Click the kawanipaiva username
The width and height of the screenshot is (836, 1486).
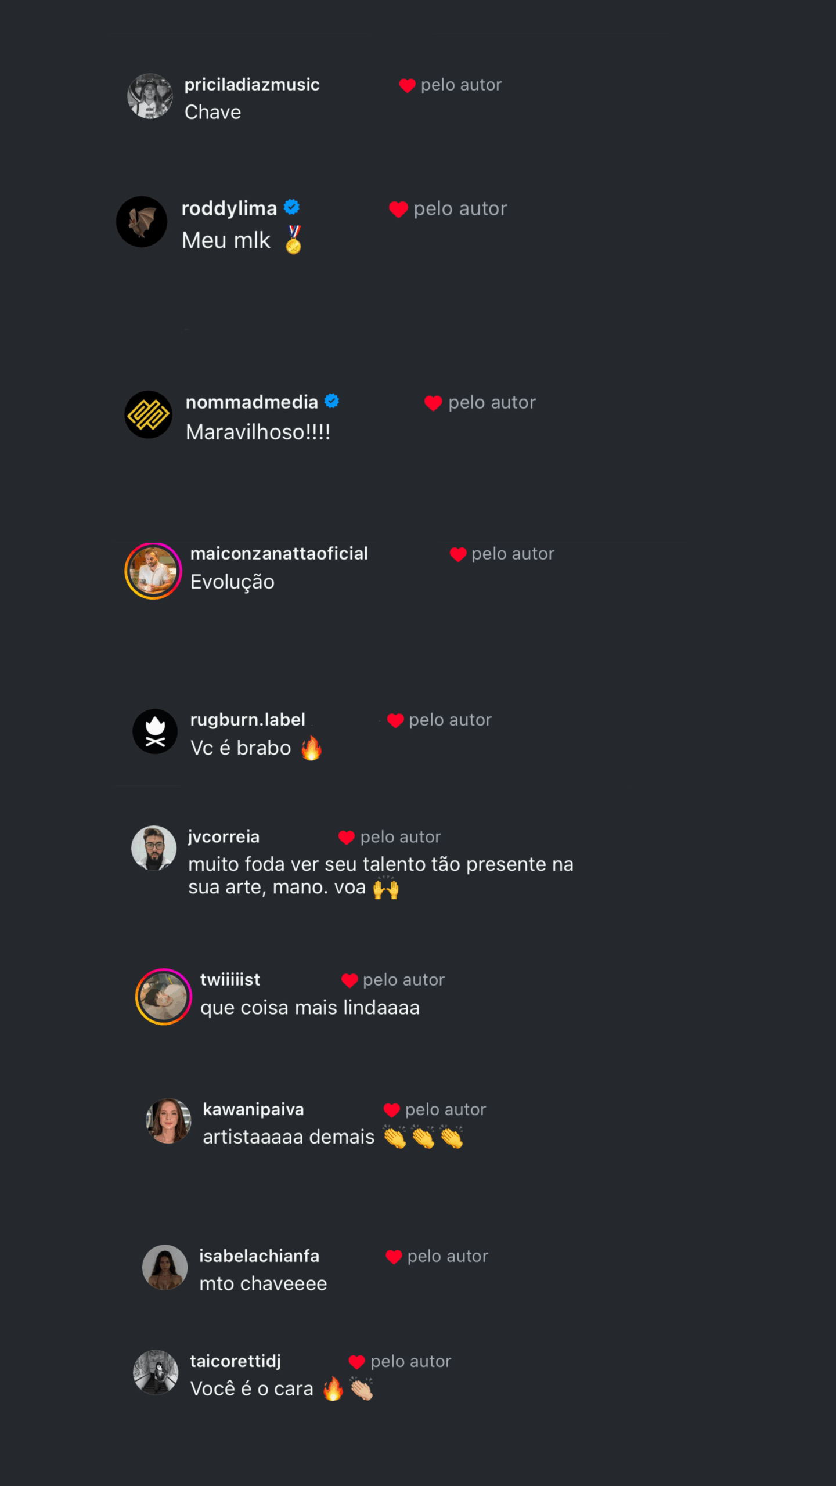click(253, 1109)
